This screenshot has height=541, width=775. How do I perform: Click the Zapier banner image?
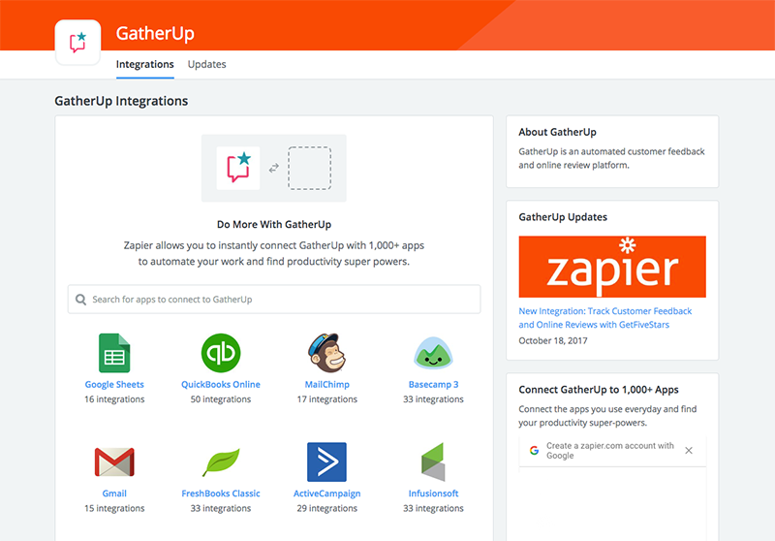coord(612,267)
